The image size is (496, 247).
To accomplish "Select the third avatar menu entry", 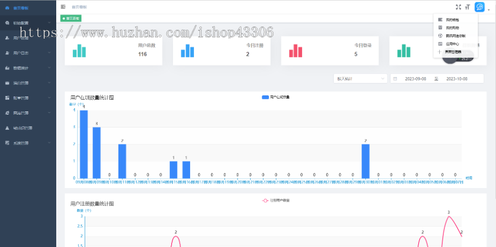I will pos(456,36).
